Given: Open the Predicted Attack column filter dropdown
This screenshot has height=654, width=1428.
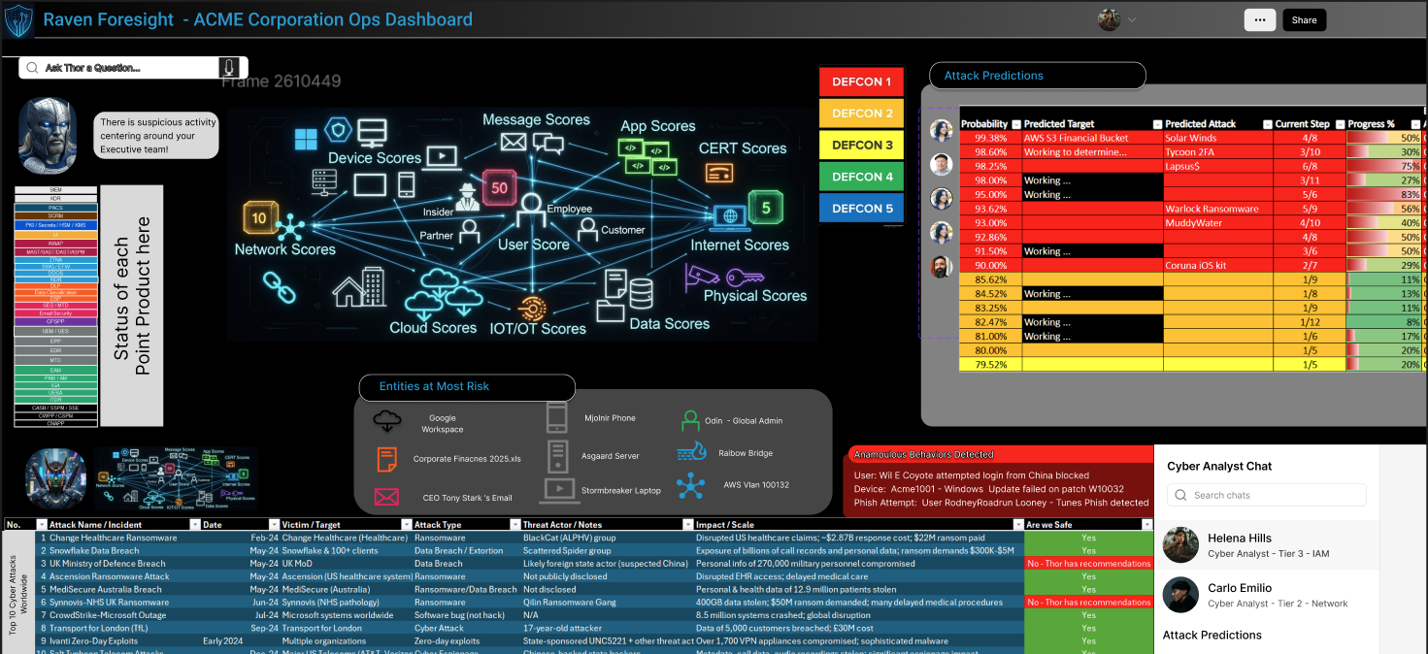Looking at the screenshot, I should (1267, 123).
